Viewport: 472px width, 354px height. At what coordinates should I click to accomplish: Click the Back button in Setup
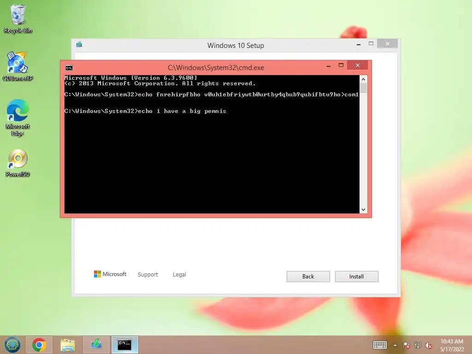pyautogui.click(x=308, y=277)
